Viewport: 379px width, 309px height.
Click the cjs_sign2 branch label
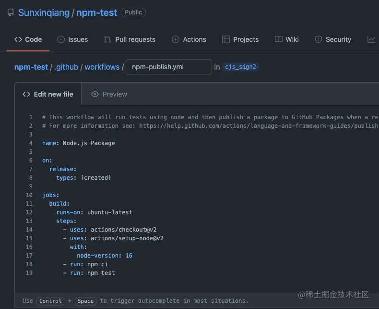pos(241,67)
